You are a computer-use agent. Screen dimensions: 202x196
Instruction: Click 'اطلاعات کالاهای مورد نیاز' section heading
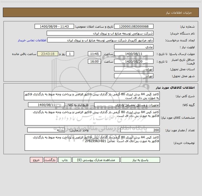pyautogui.click(x=175, y=88)
